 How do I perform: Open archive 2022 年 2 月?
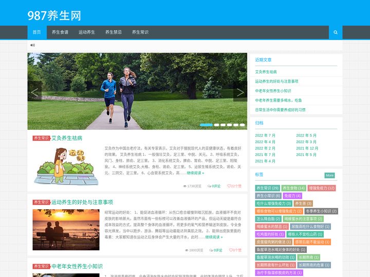tap(265, 148)
